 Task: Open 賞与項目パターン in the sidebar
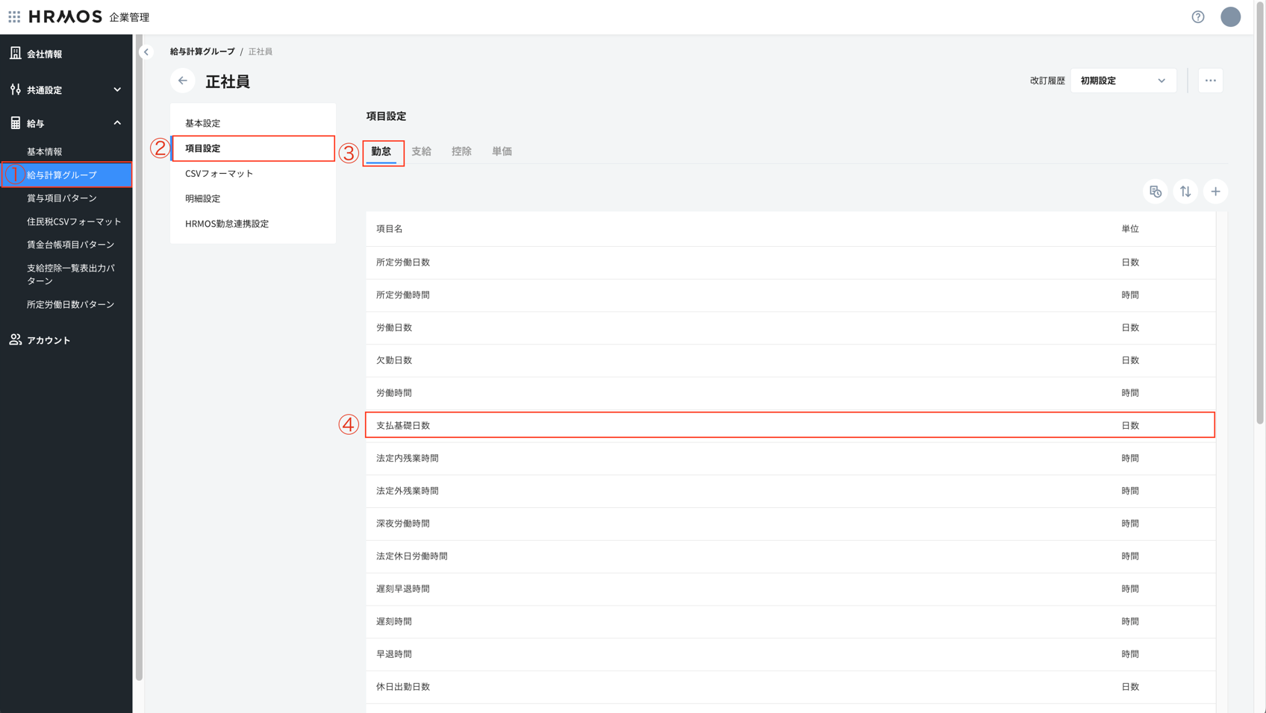[62, 198]
